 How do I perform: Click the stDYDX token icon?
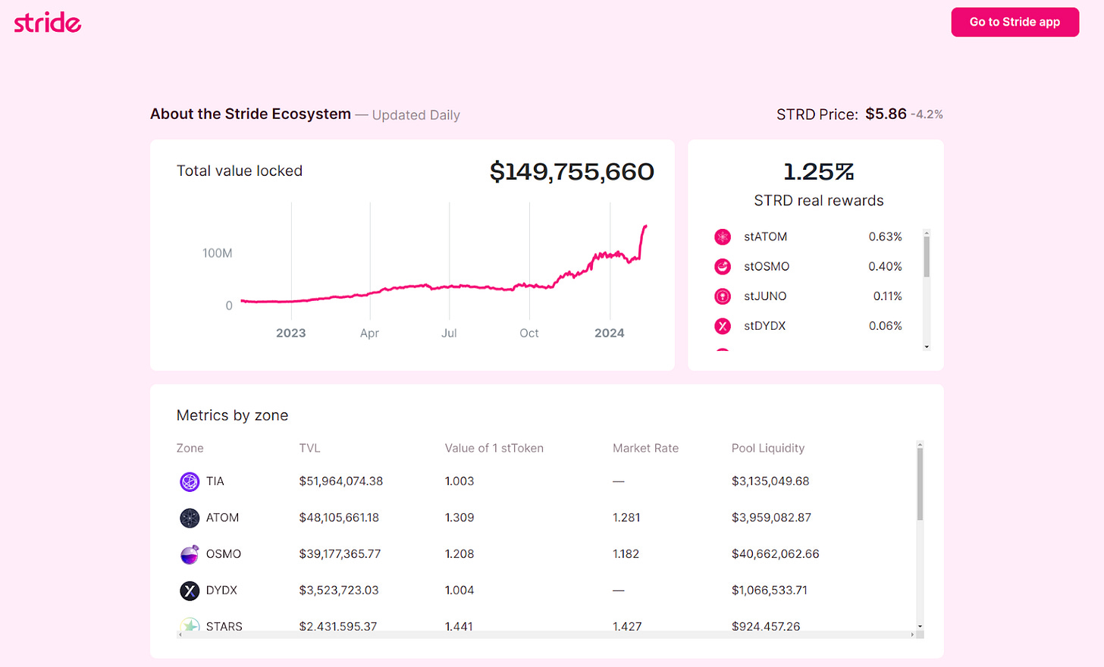pos(723,326)
